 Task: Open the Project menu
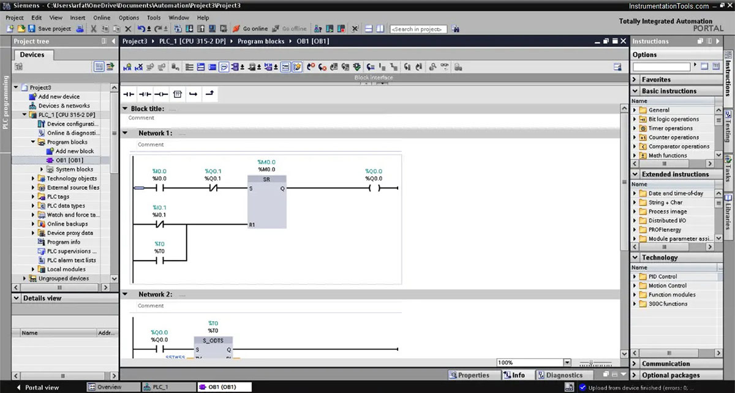pyautogui.click(x=14, y=18)
